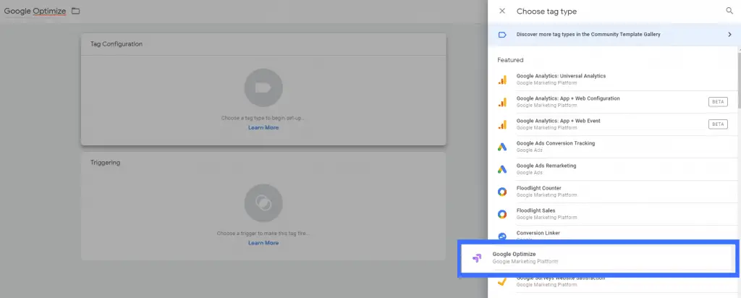Click BETA badge on App + Web Configuration
The image size is (741, 298).
click(x=718, y=101)
